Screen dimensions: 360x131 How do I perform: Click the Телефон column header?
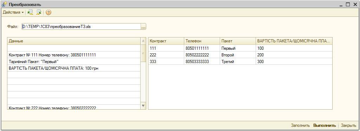[202, 41]
